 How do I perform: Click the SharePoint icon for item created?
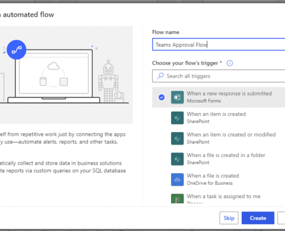177,118
